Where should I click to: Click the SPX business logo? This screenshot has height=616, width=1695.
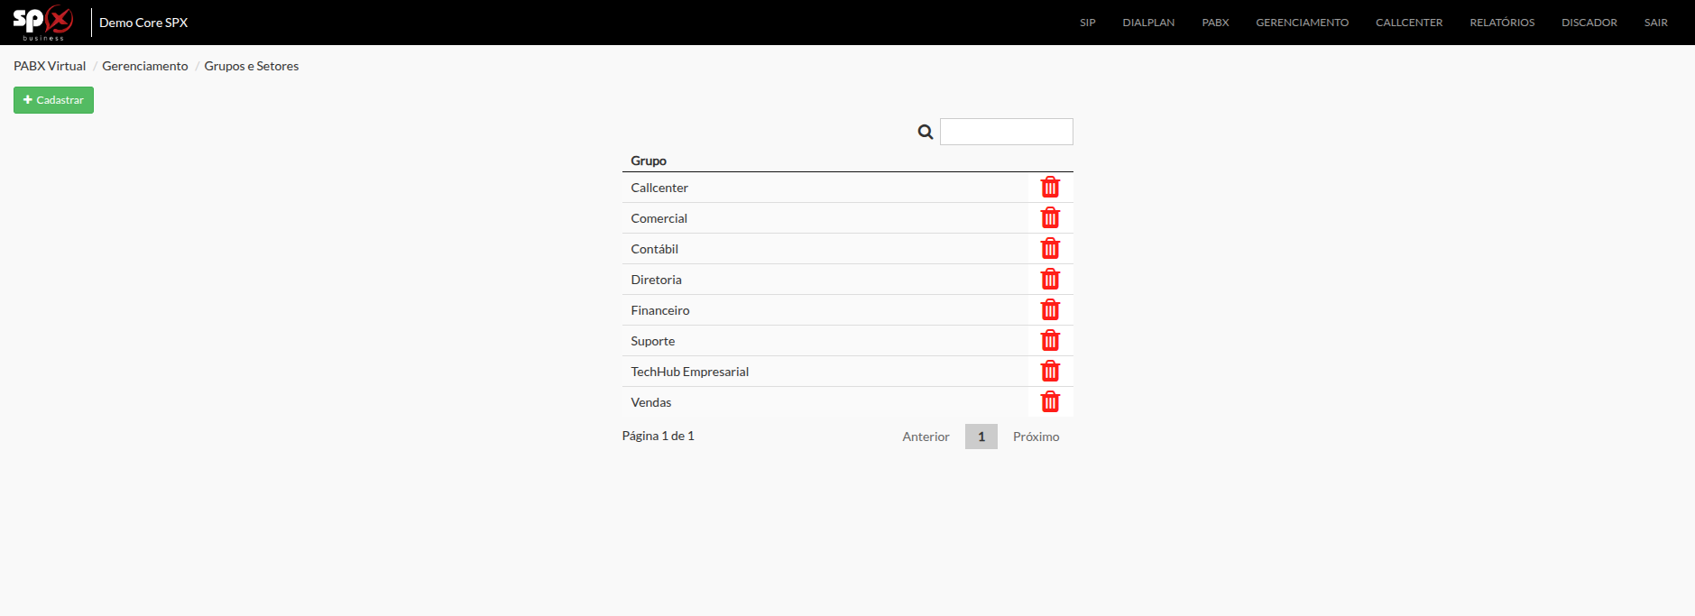click(x=43, y=23)
